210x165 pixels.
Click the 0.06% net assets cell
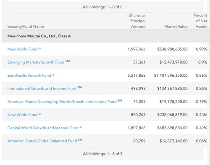(202, 141)
